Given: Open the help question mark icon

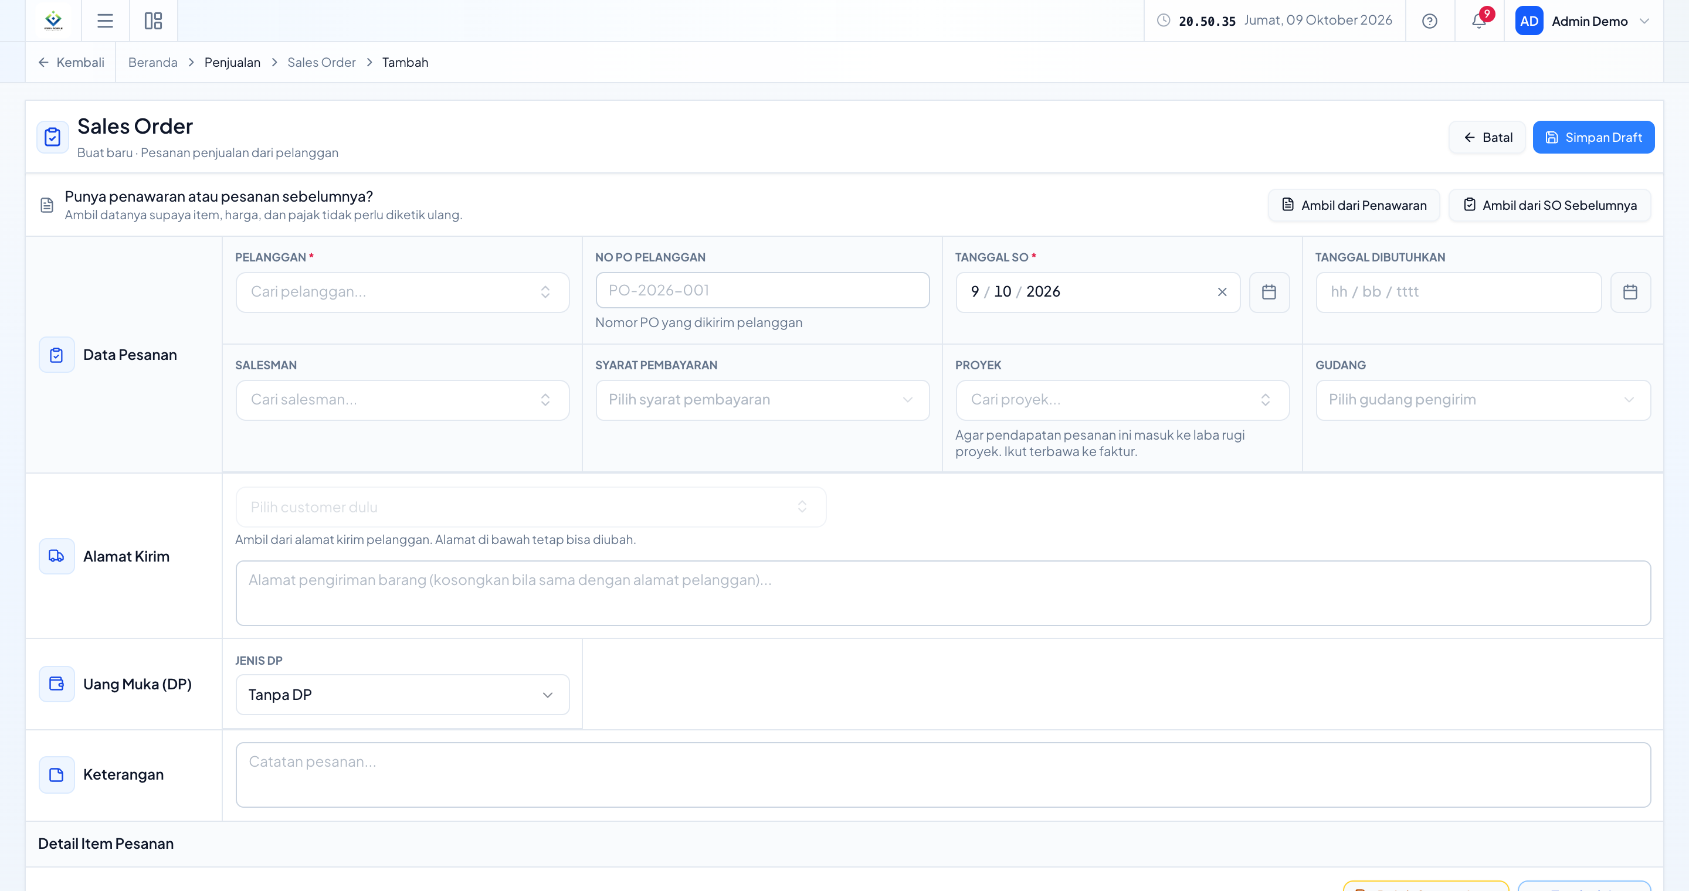Looking at the screenshot, I should click(1429, 21).
